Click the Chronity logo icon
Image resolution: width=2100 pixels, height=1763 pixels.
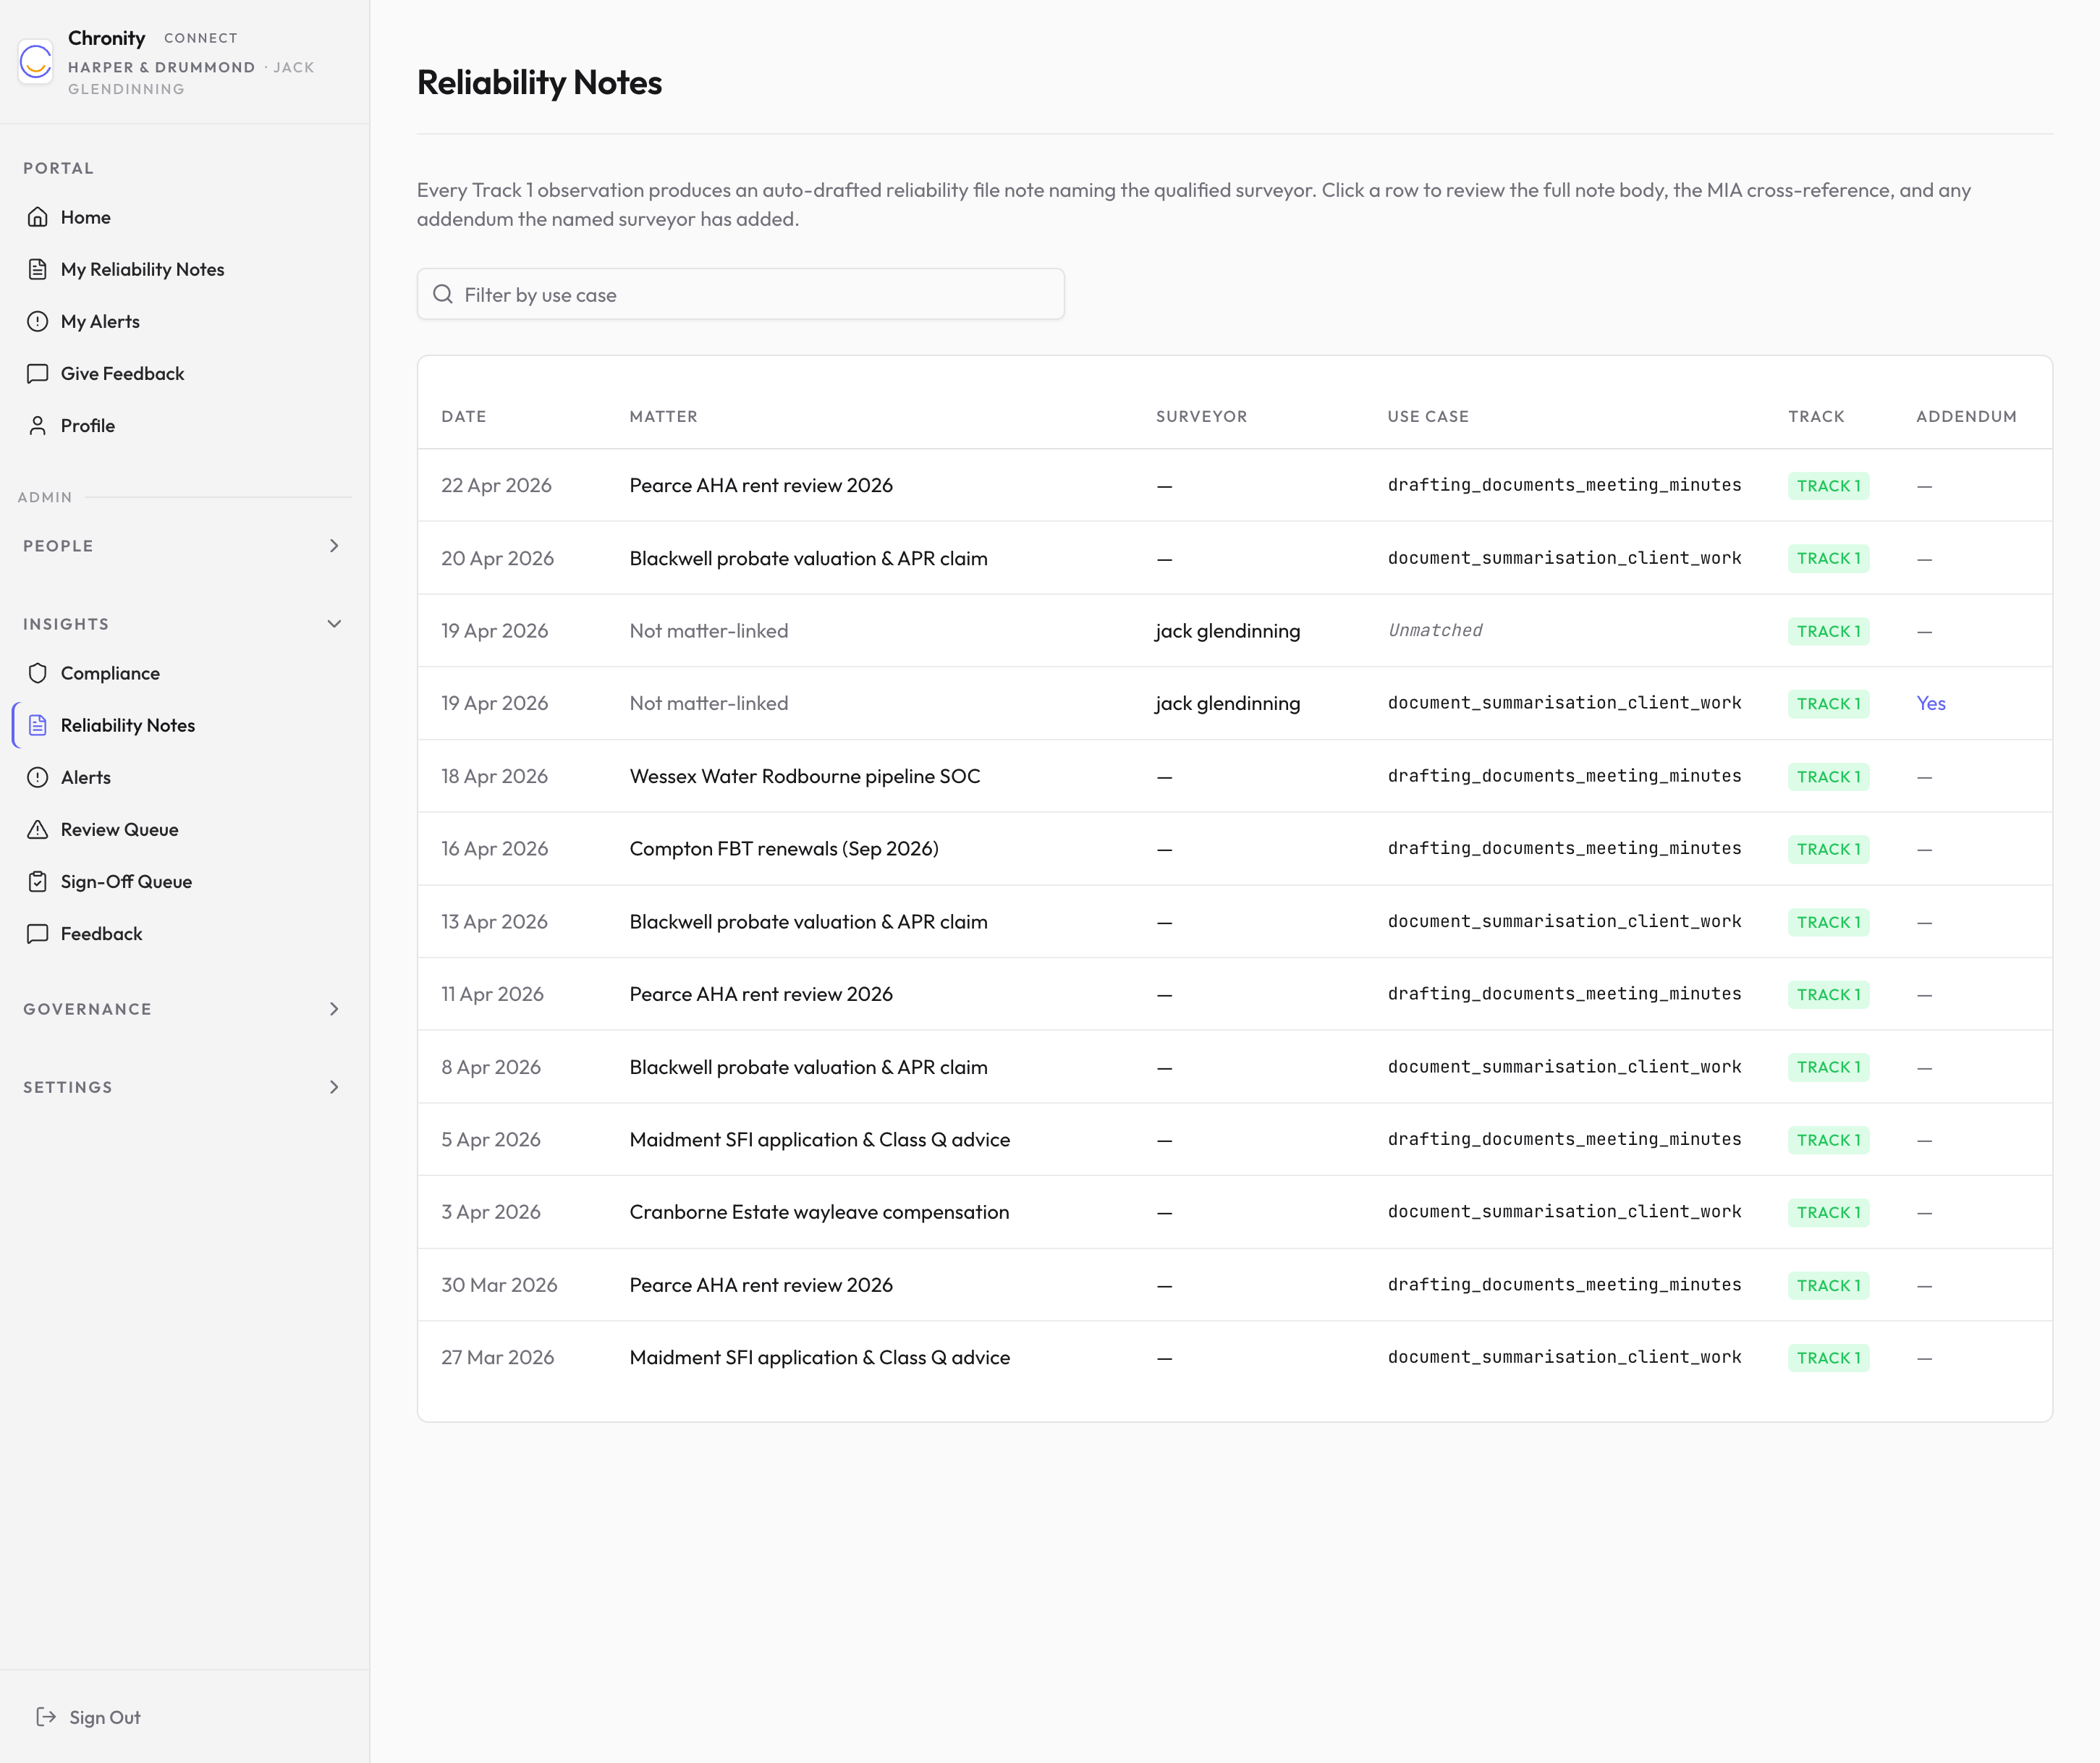(x=36, y=62)
